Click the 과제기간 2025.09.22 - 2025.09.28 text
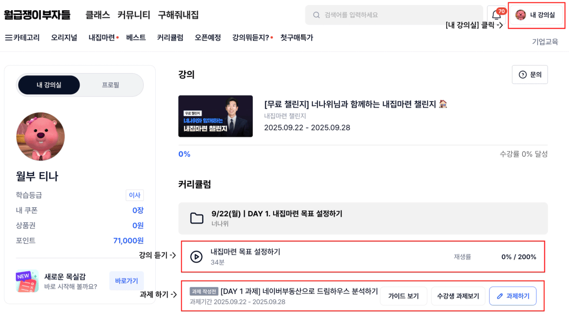The image size is (569, 316). (237, 302)
